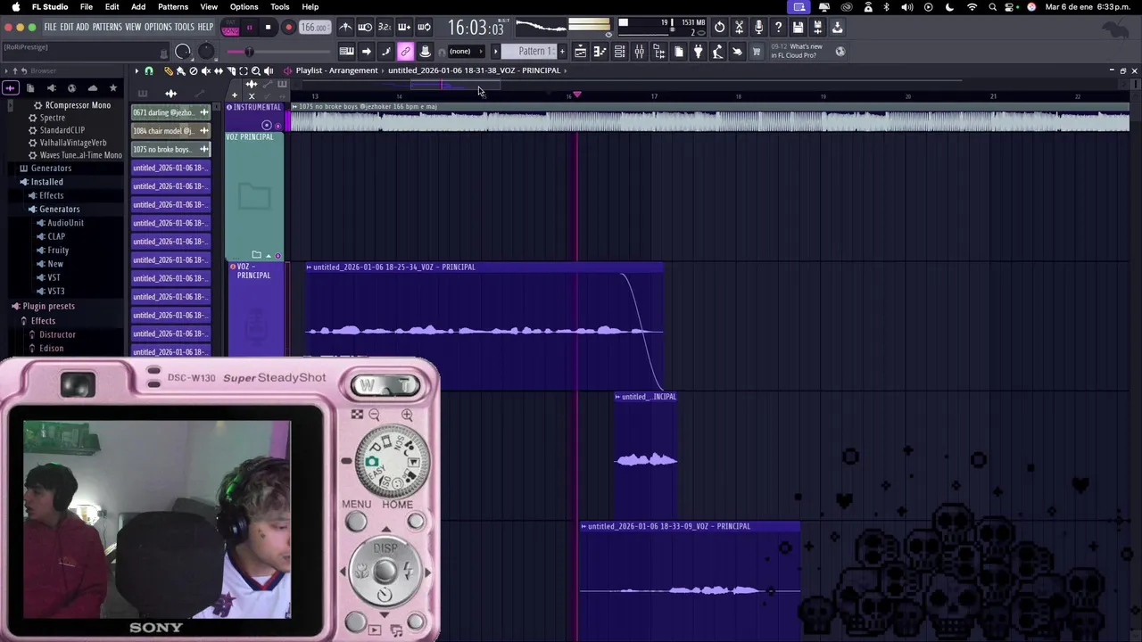Open the mixer view
This screenshot has height=642, width=1142.
[x=639, y=51]
